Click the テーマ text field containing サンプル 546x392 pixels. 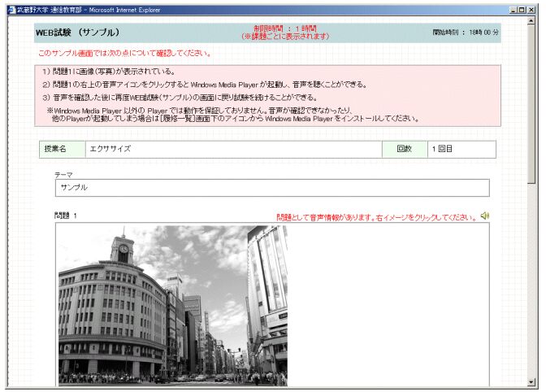click(x=272, y=188)
